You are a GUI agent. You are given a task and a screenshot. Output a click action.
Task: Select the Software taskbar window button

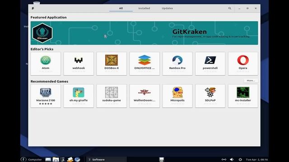(107, 159)
